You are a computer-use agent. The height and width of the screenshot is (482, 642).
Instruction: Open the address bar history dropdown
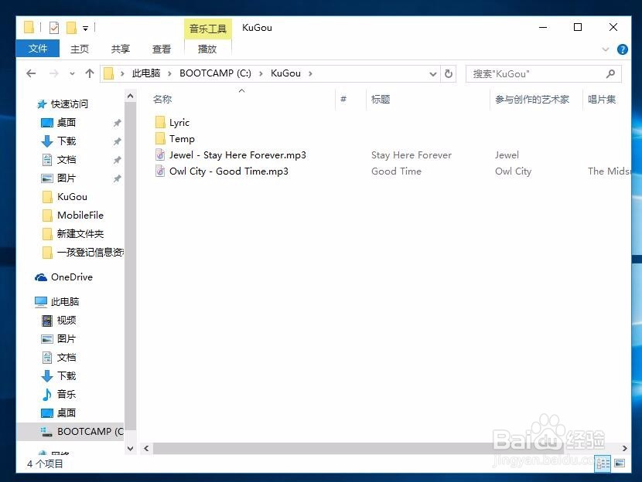pyautogui.click(x=433, y=74)
